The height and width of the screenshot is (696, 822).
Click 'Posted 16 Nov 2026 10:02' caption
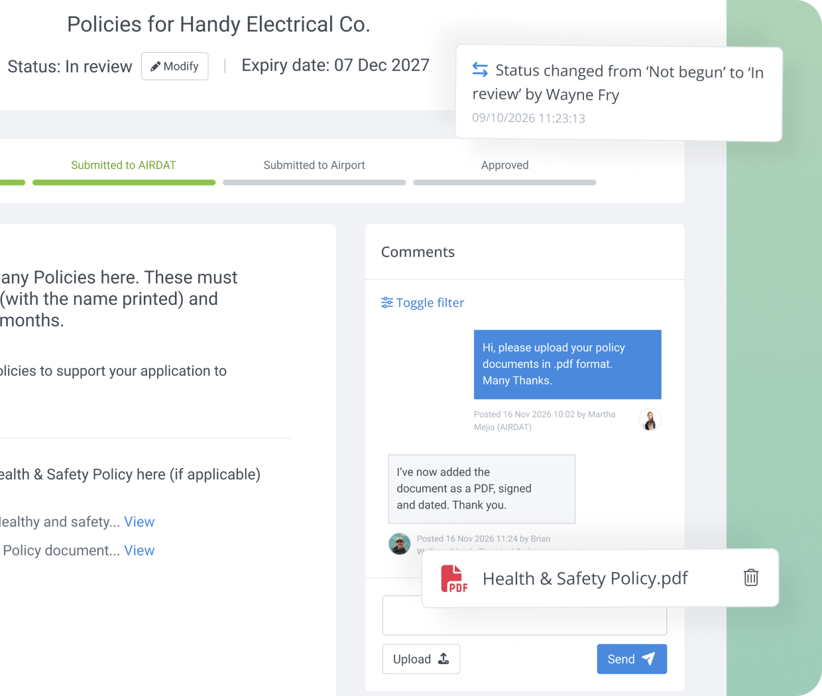coord(544,420)
